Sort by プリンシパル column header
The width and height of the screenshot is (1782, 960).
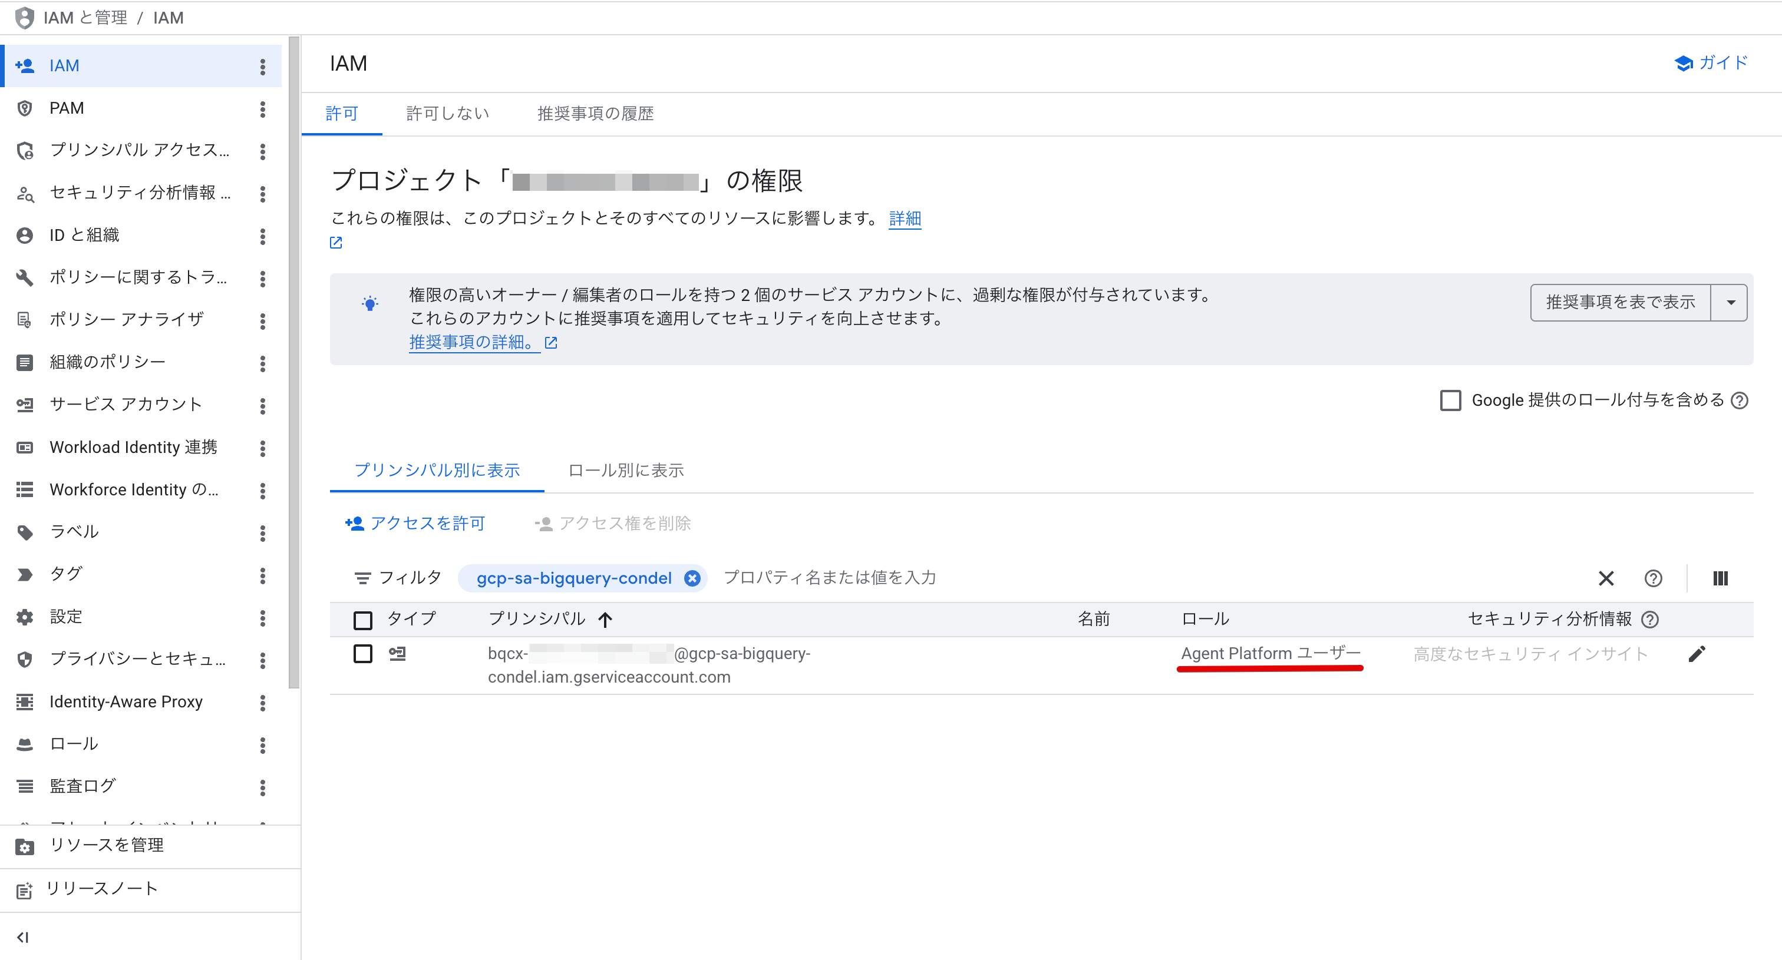point(550,619)
